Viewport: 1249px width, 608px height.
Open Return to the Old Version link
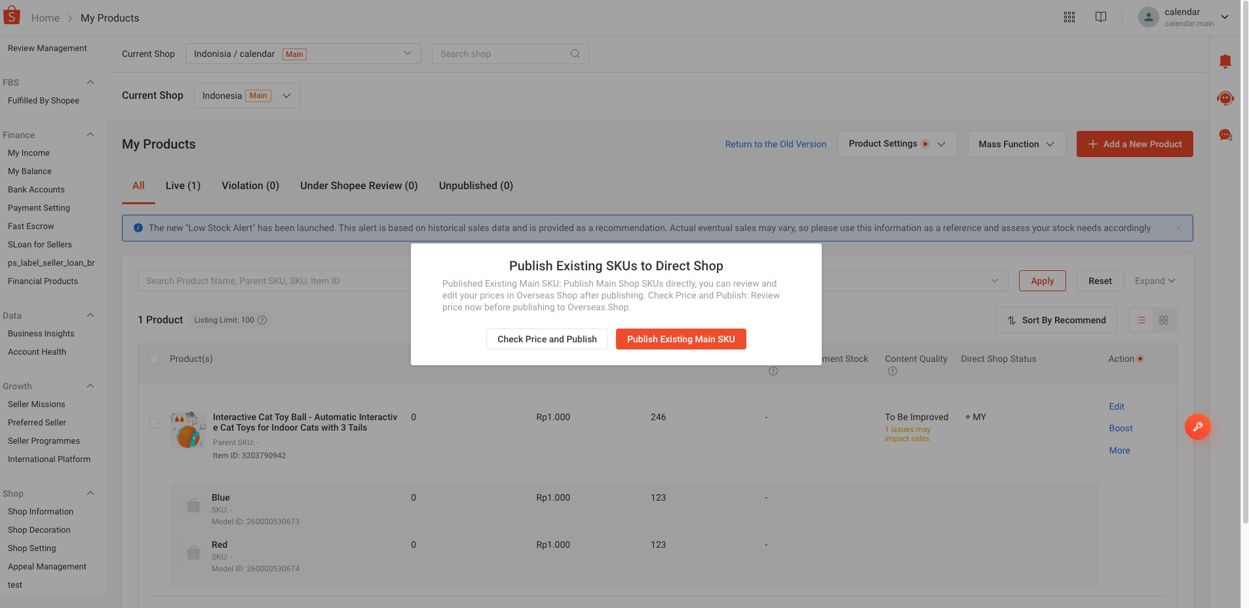[x=775, y=144]
